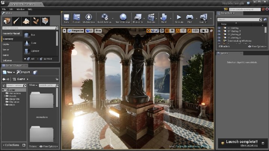Add a new collection with plus button
This screenshot has height=151, width=269.
[x=24, y=145]
